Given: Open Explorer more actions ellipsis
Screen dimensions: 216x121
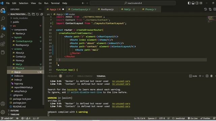Looking at the screenshot, I should tap(40, 9).
